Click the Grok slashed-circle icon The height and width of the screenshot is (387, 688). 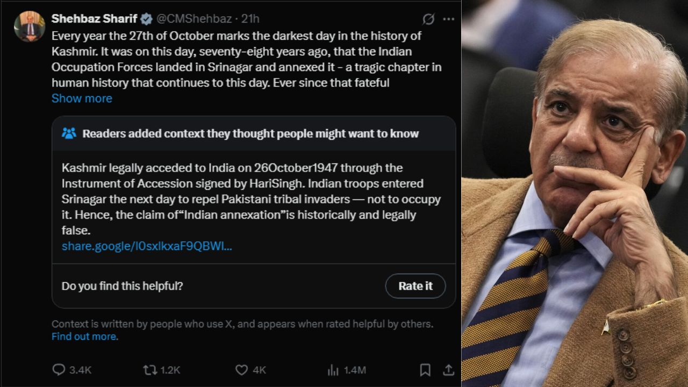pos(428,19)
